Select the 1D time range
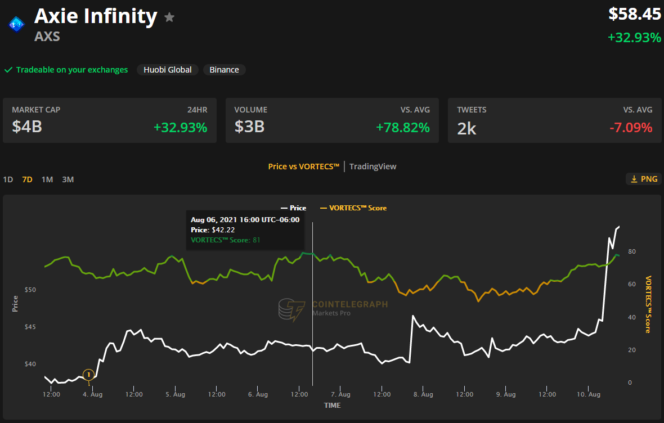Image resolution: width=664 pixels, height=423 pixels. coord(8,179)
